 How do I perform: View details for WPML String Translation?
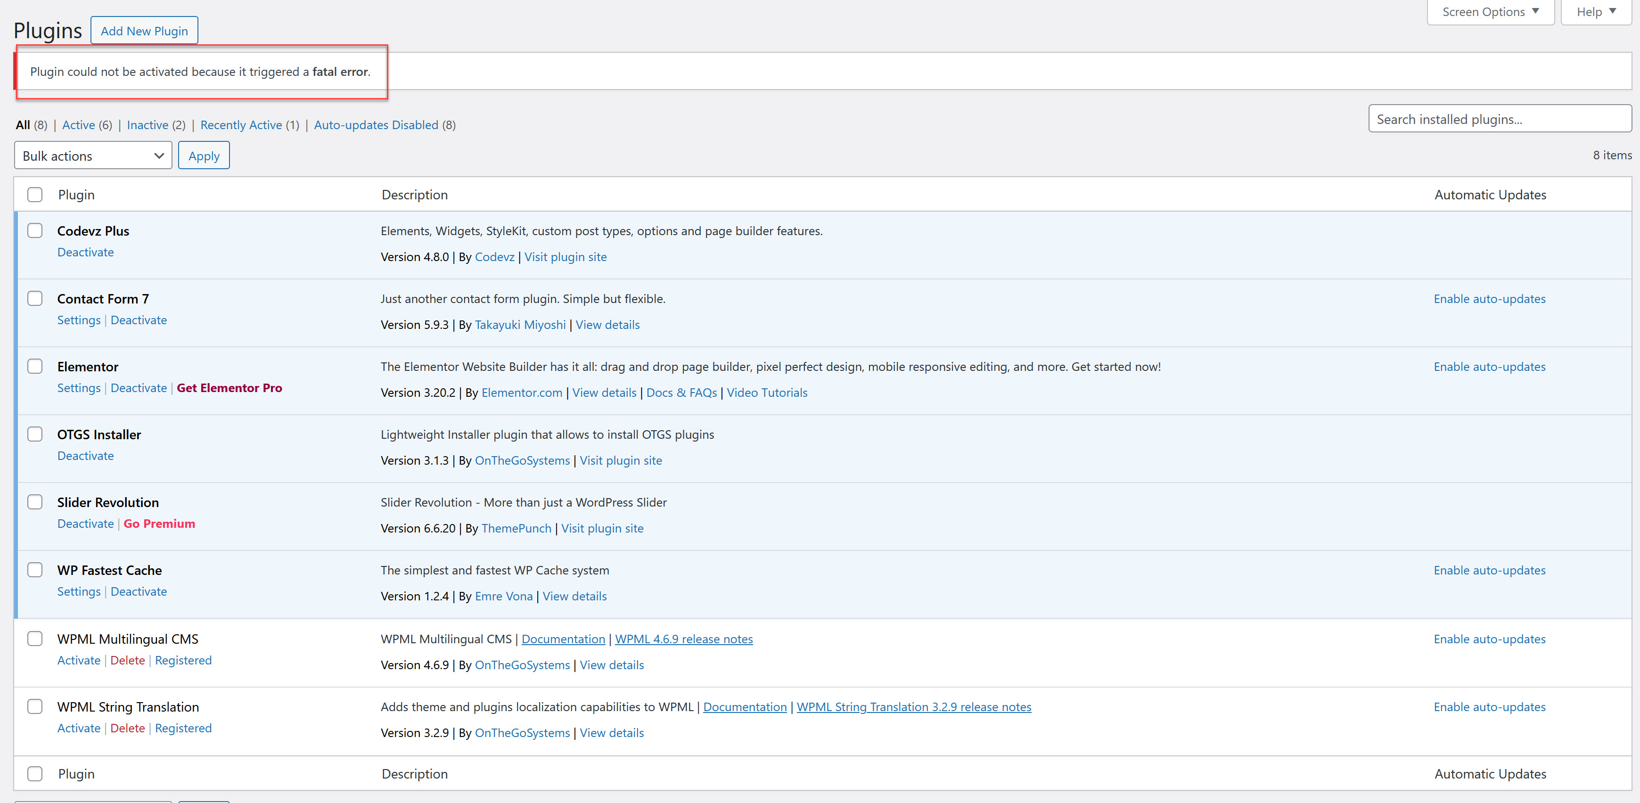(x=611, y=732)
